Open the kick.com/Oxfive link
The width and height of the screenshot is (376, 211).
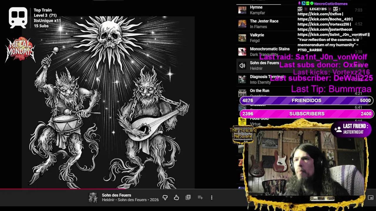pyautogui.click(x=320, y=14)
